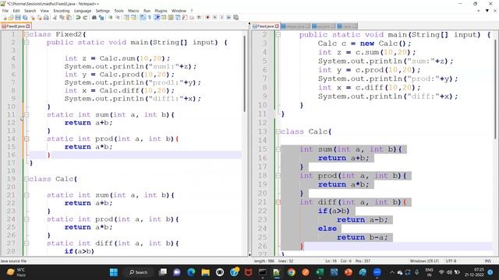The image size is (499, 280).
Task: Collapse static sum fold marker line 11
Action: pos(27,114)
